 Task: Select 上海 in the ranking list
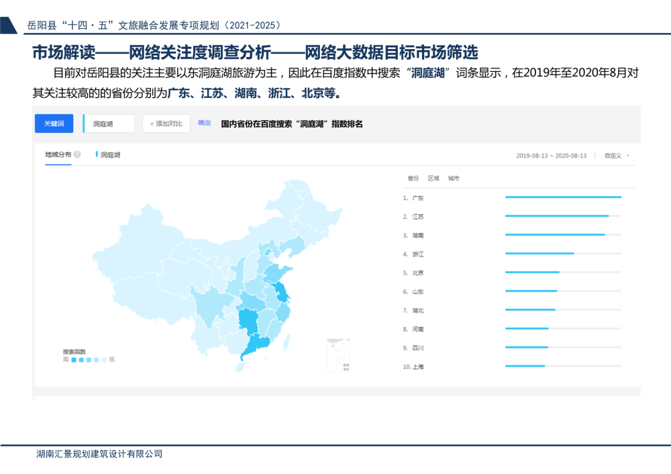click(x=417, y=367)
